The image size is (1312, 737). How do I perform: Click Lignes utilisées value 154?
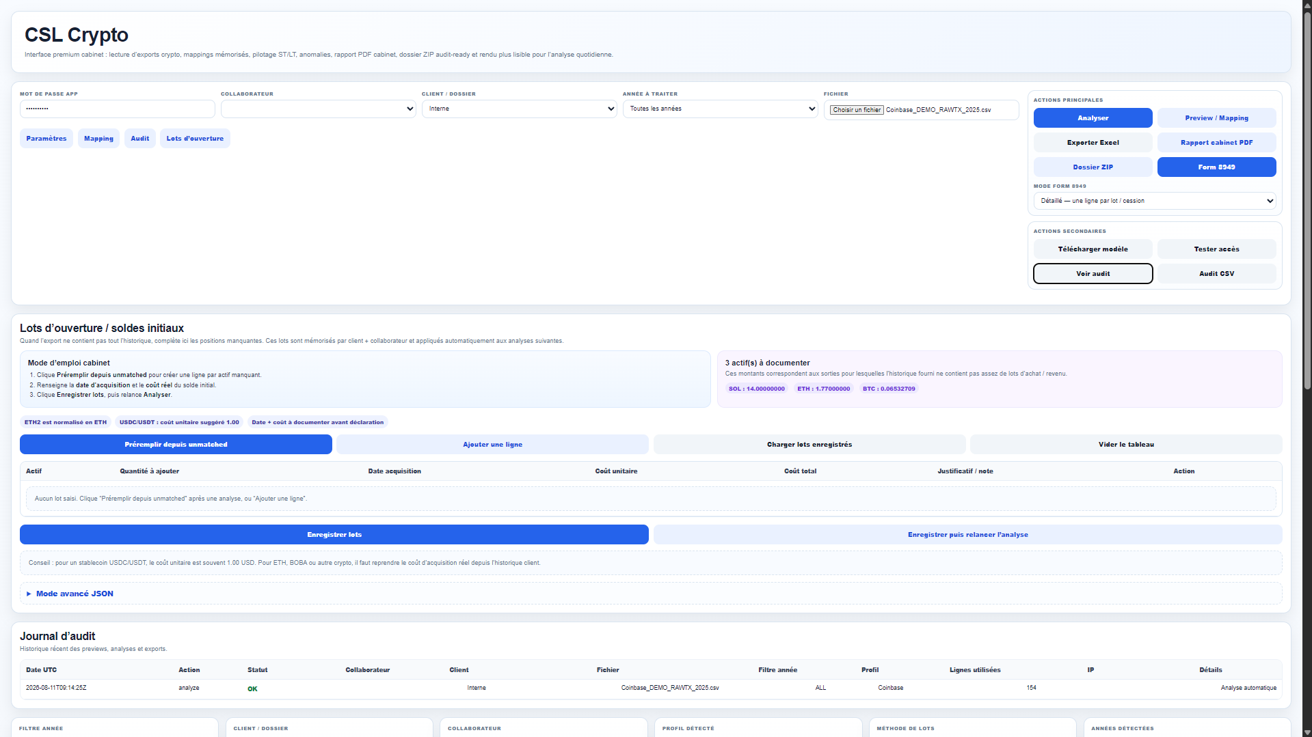[1031, 688]
